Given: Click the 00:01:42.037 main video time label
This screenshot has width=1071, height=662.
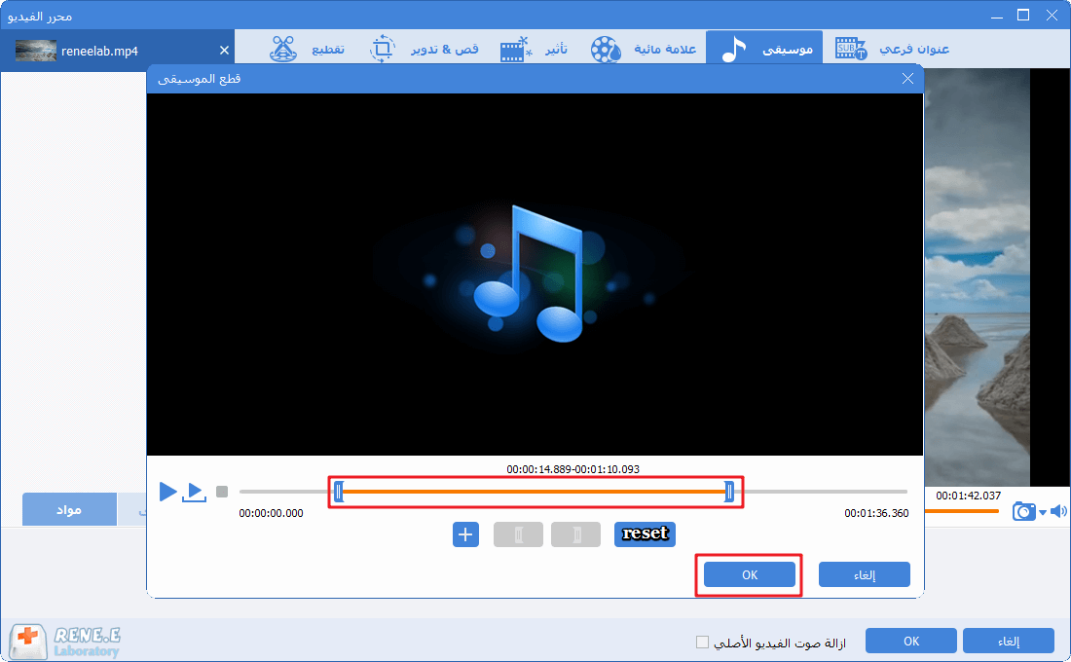Looking at the screenshot, I should tap(969, 496).
